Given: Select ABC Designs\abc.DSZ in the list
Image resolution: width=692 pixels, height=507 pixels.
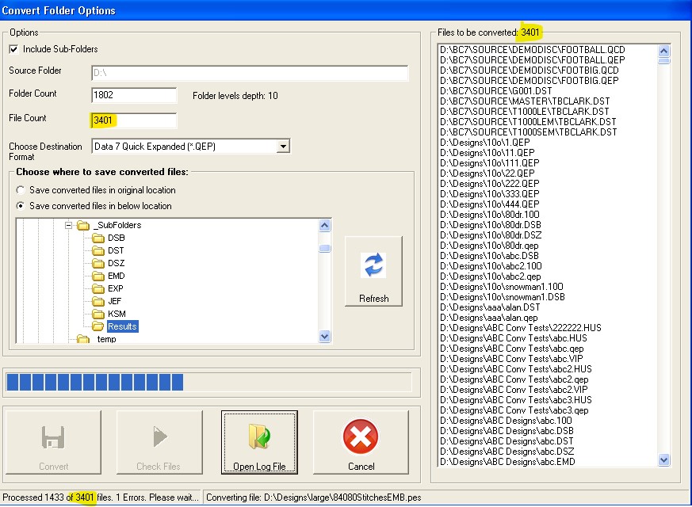Looking at the screenshot, I should coord(507,452).
